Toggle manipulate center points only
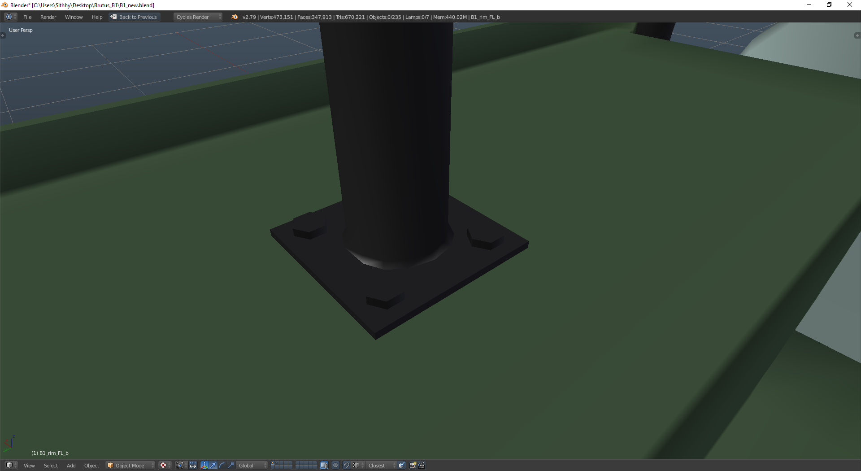The width and height of the screenshot is (861, 471). [x=193, y=466]
